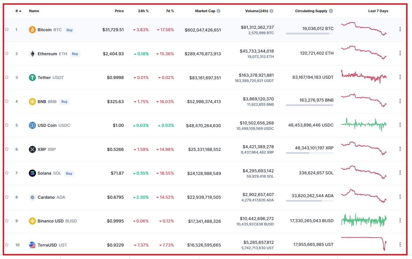Favorite TerraUSD with its star icon
The width and height of the screenshot is (412, 259).
tap(7, 245)
